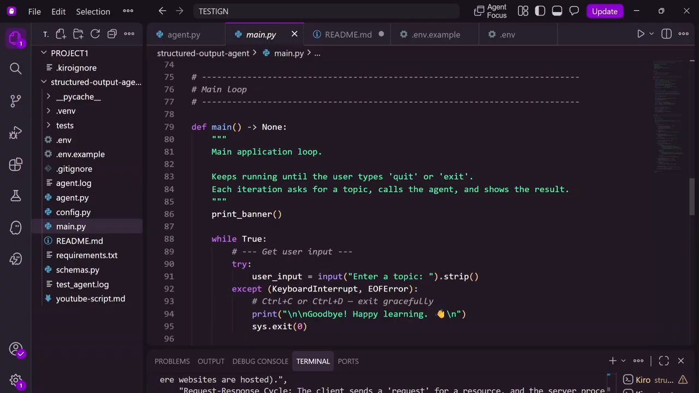Open the Testing flask view
The width and height of the screenshot is (699, 393).
[x=15, y=196]
